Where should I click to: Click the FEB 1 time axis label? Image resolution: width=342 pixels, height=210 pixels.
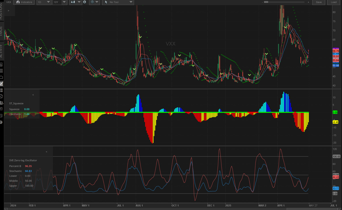click(x=32, y=206)
